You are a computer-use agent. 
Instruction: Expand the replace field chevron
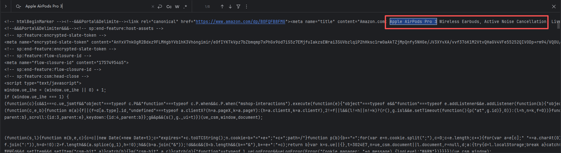[6, 6]
